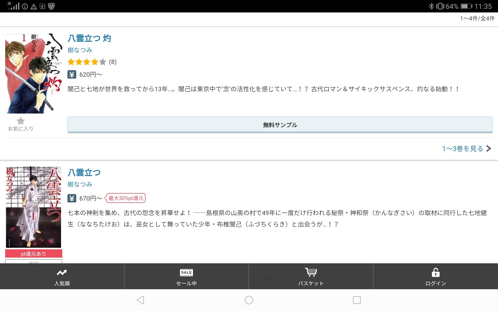Tap the 人気順 trending icon

click(62, 272)
